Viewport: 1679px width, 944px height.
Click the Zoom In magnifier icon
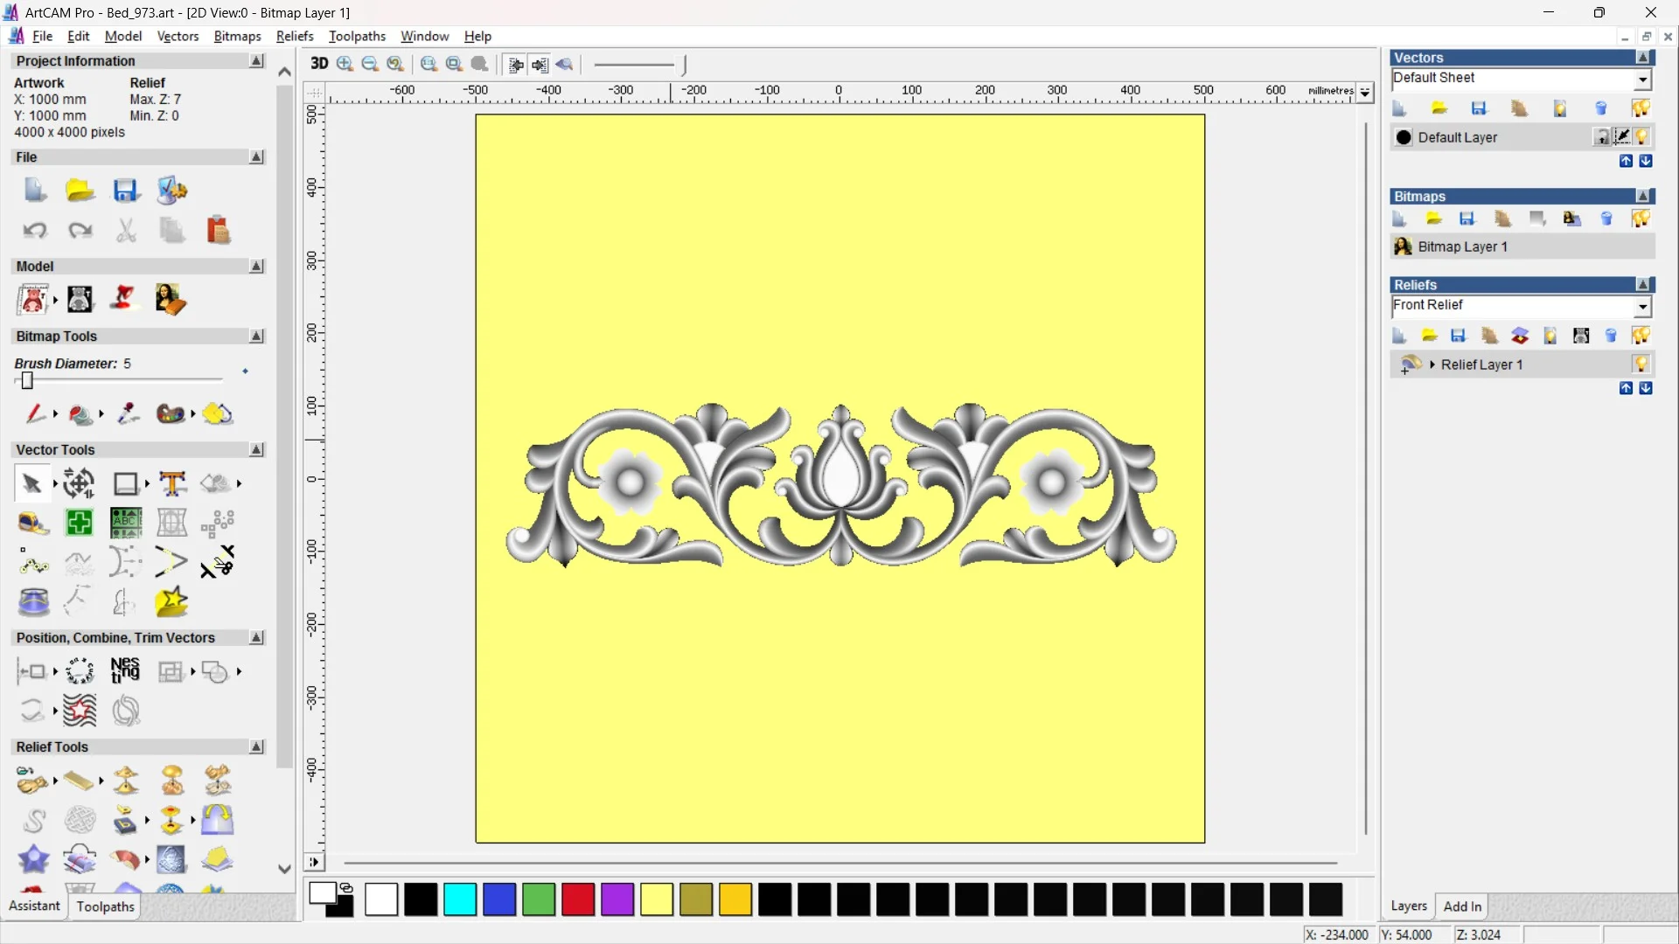click(345, 64)
